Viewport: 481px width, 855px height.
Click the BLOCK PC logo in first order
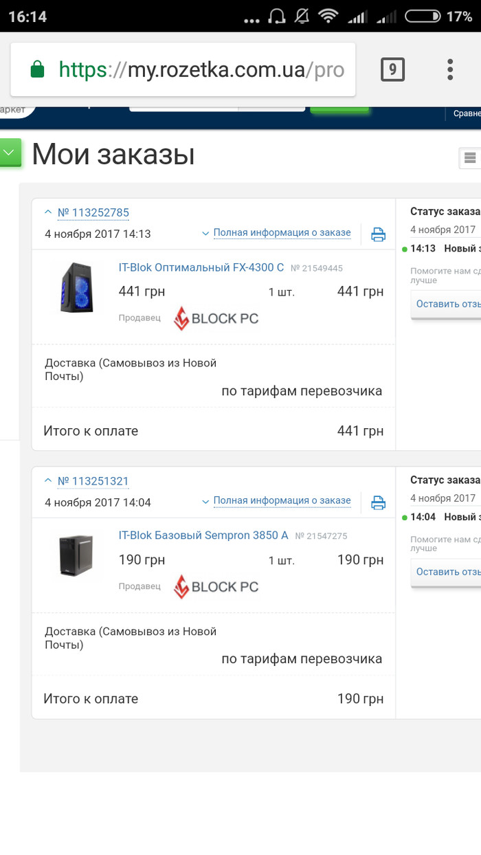(x=216, y=318)
